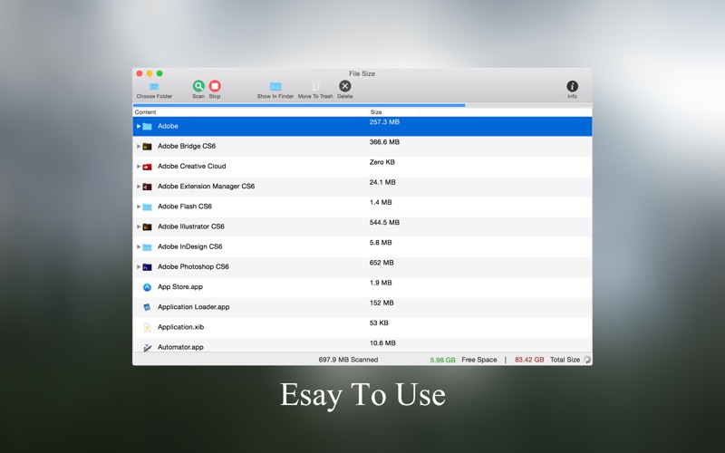Image resolution: width=725 pixels, height=453 pixels.
Task: Select the Adobe Extension Manager CS6 icon
Action: click(x=147, y=187)
